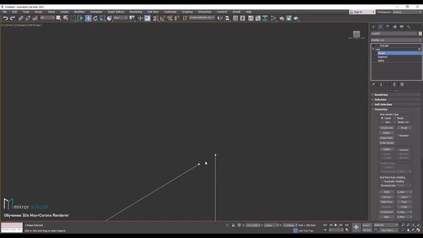Toggle the Percent Snap icon
The image size is (423, 238).
click(170, 19)
